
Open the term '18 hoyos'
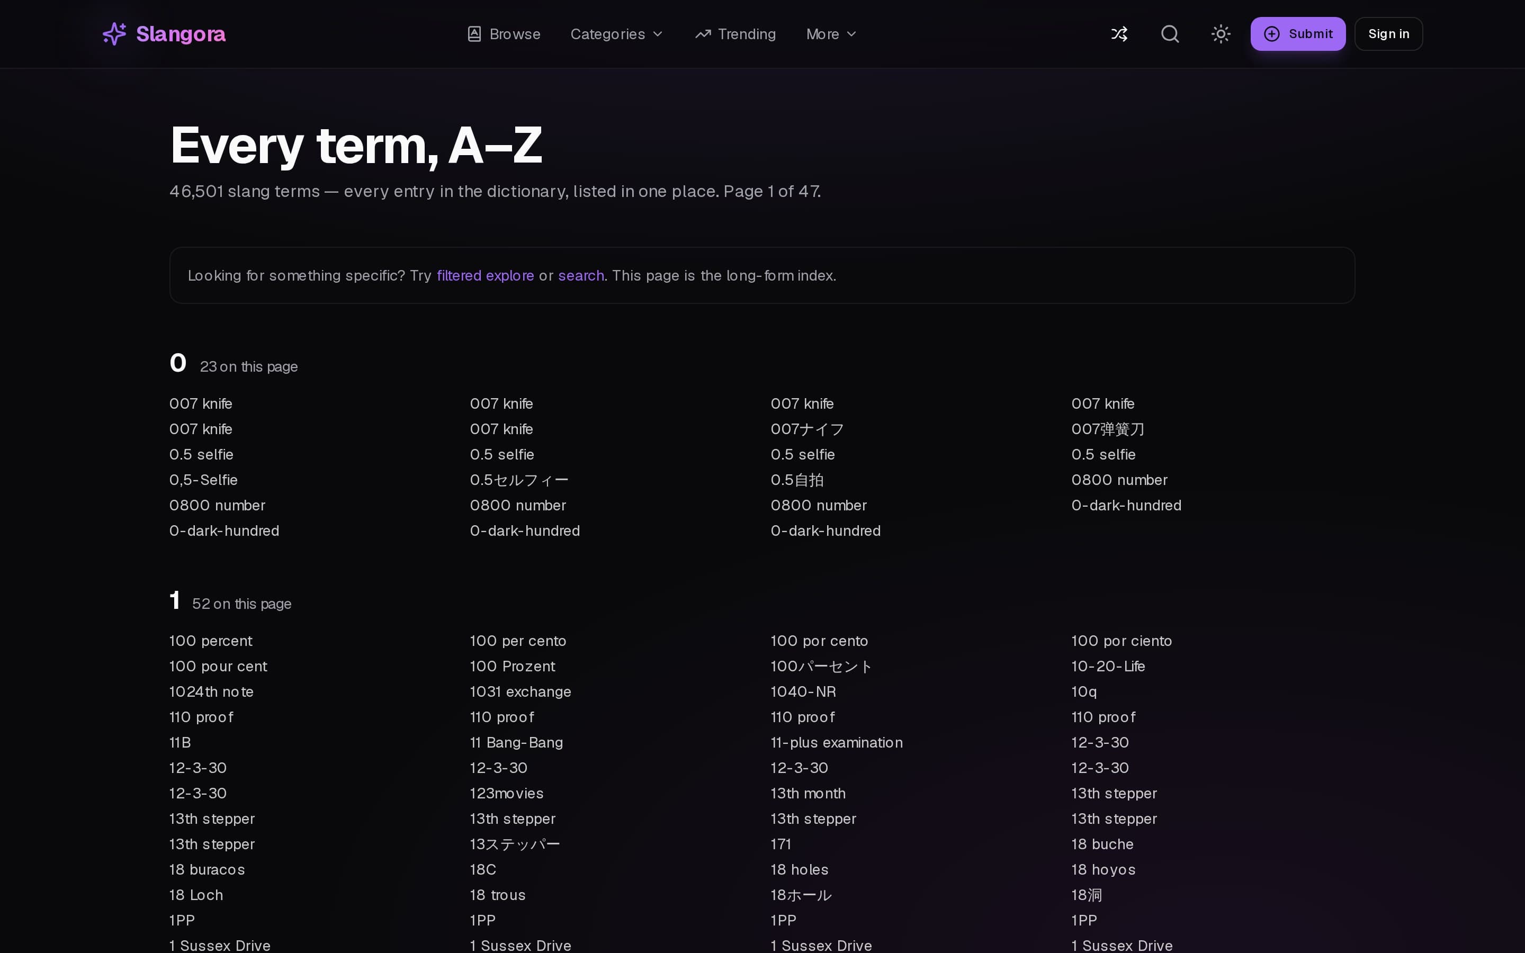coord(1104,870)
